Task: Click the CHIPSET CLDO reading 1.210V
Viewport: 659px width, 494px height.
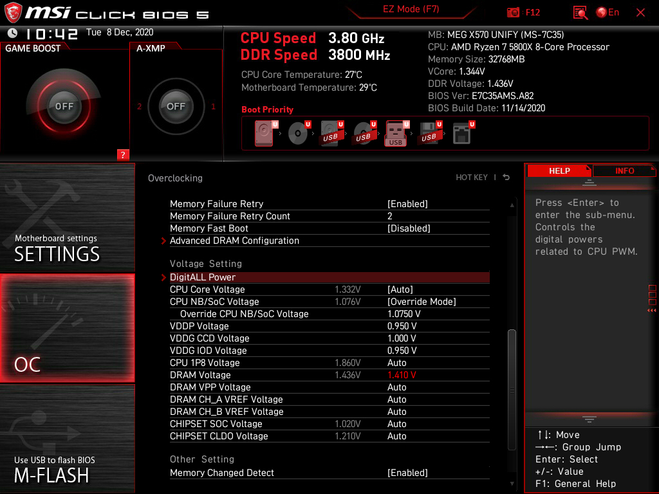Action: pos(348,436)
